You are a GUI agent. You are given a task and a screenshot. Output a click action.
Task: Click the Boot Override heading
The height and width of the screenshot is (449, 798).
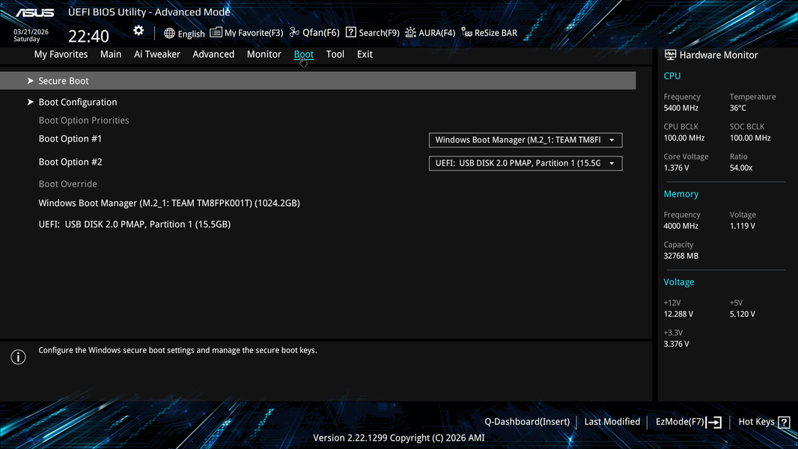(x=67, y=184)
